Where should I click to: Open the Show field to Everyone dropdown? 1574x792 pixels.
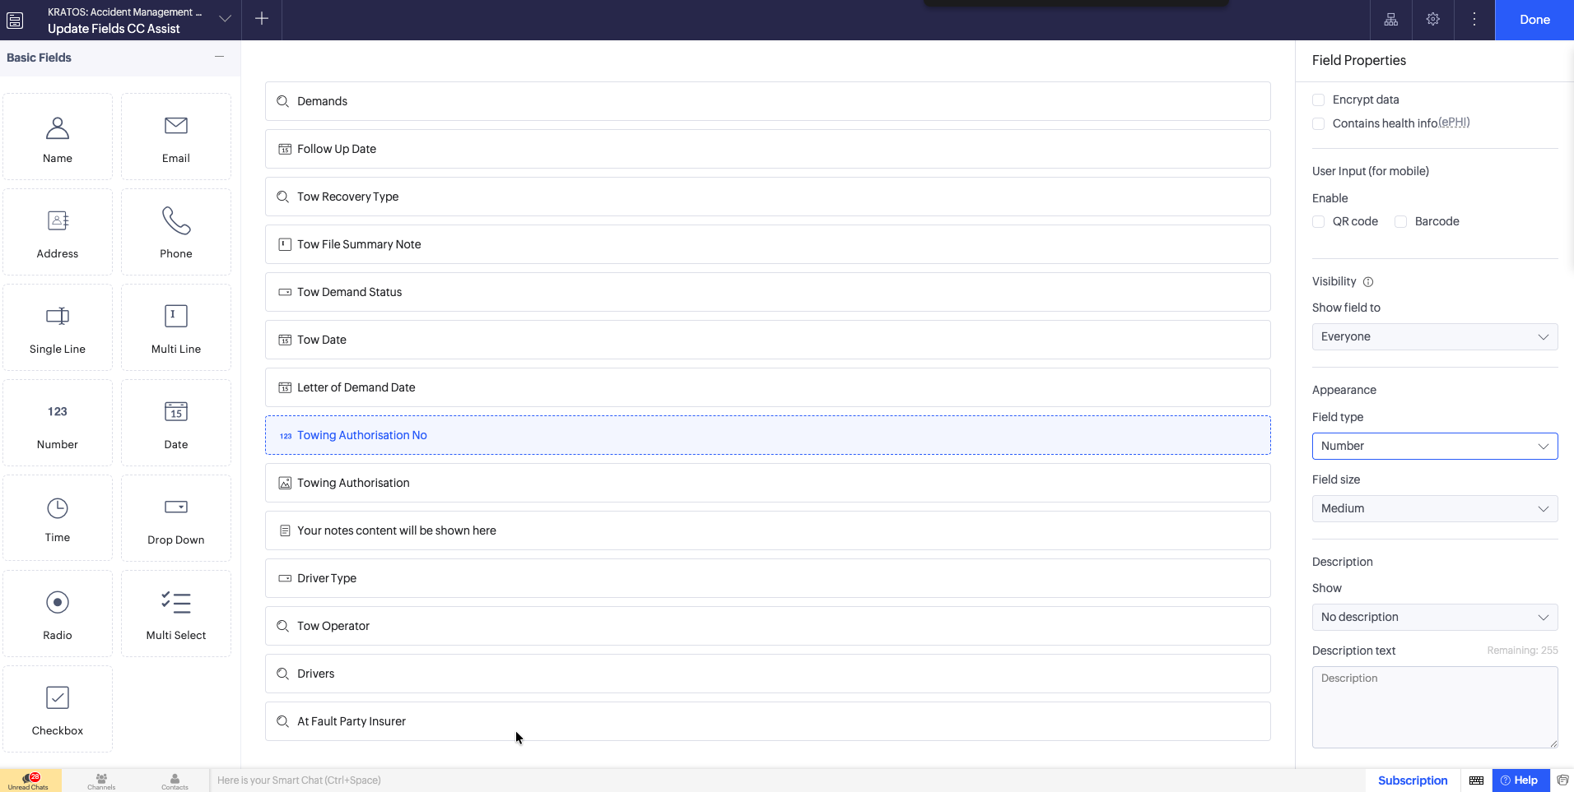1435,336
